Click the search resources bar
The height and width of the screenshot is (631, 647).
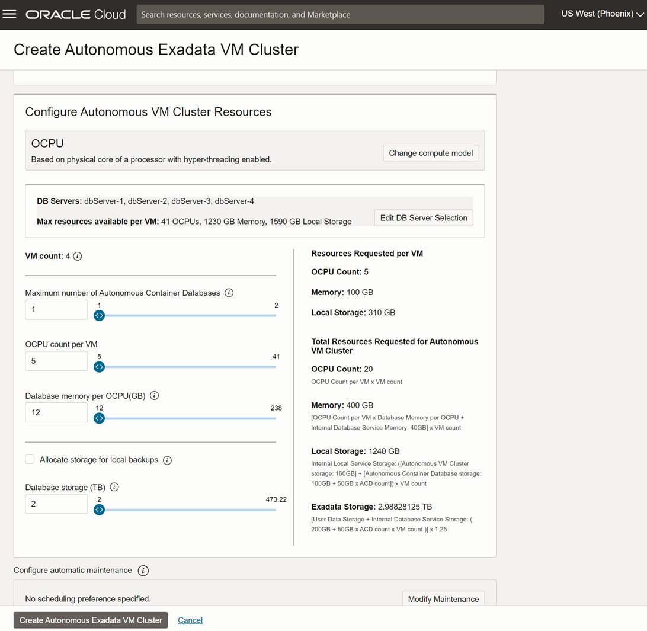point(340,14)
